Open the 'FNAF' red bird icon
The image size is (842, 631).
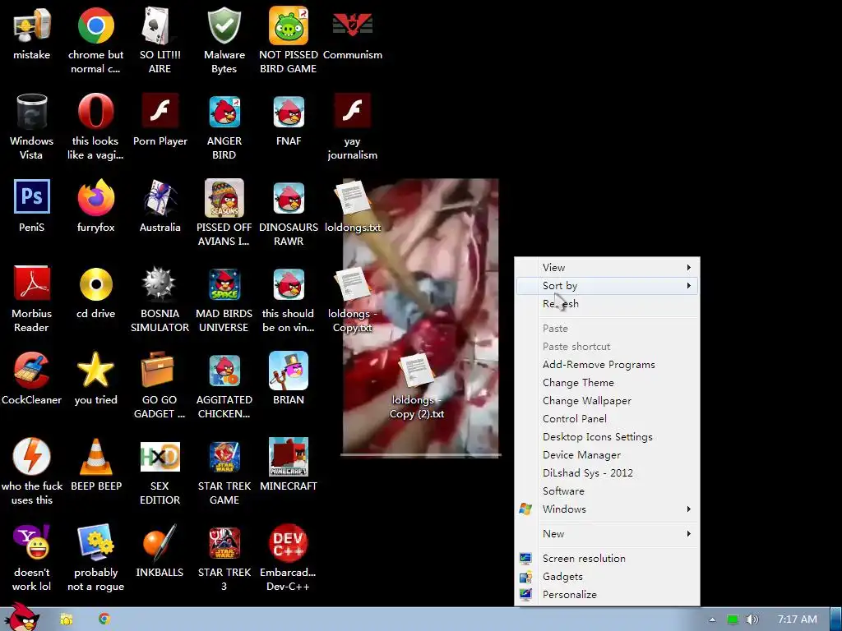[289, 112]
